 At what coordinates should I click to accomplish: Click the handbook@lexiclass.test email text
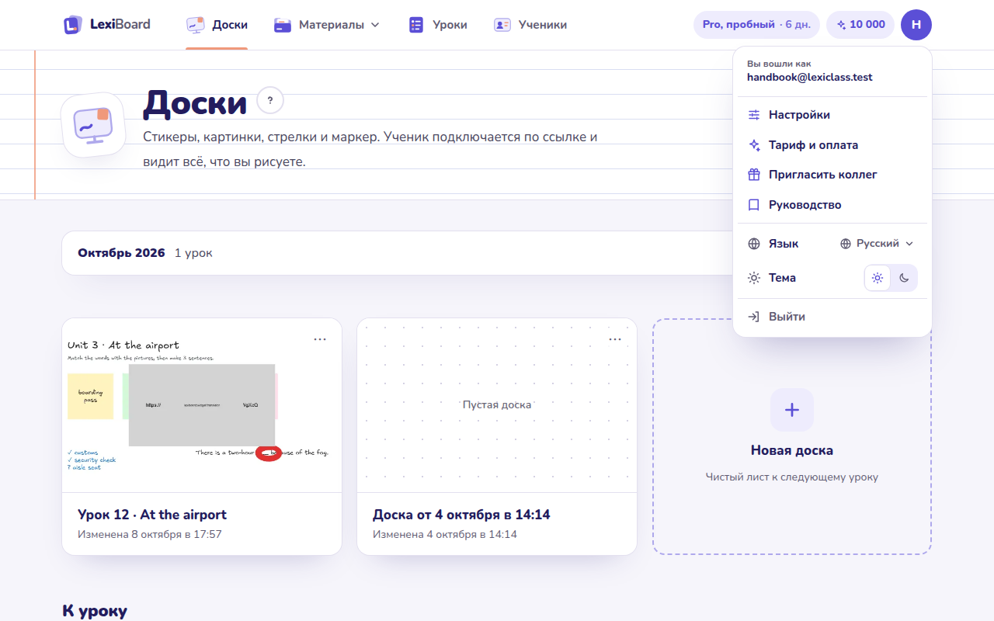[810, 78]
